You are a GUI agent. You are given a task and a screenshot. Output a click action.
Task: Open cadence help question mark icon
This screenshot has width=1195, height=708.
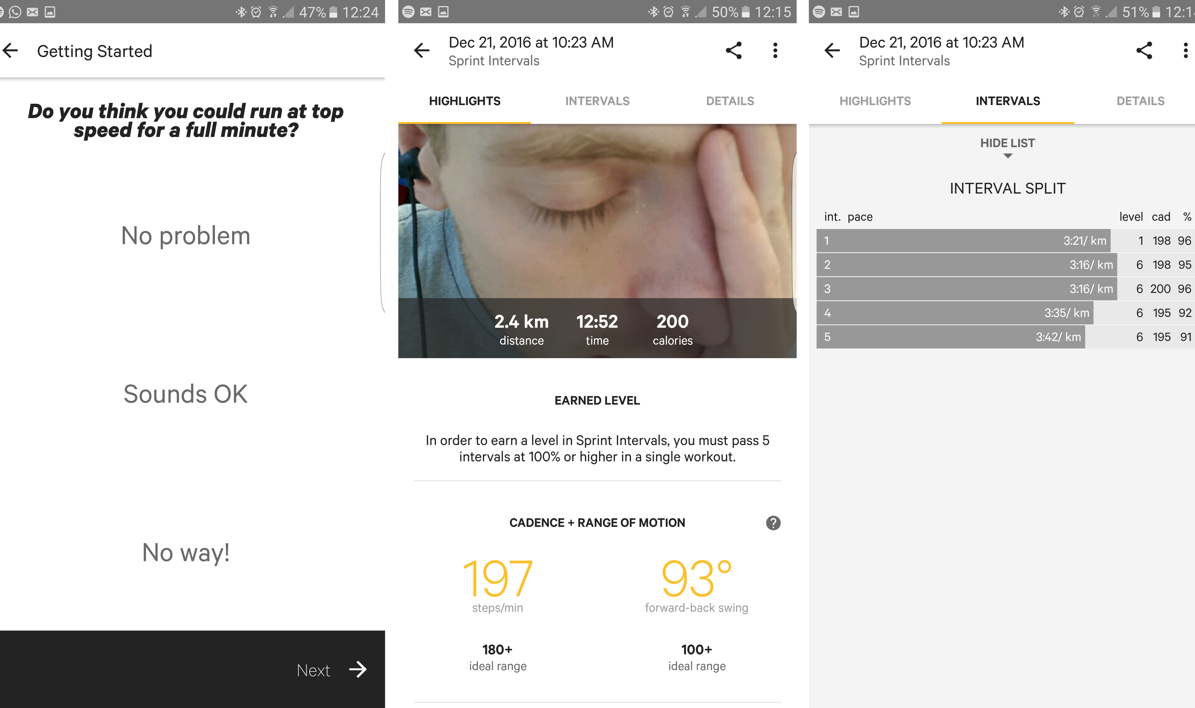click(x=773, y=523)
